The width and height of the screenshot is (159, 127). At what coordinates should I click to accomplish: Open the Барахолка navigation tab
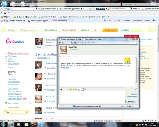coord(85,30)
